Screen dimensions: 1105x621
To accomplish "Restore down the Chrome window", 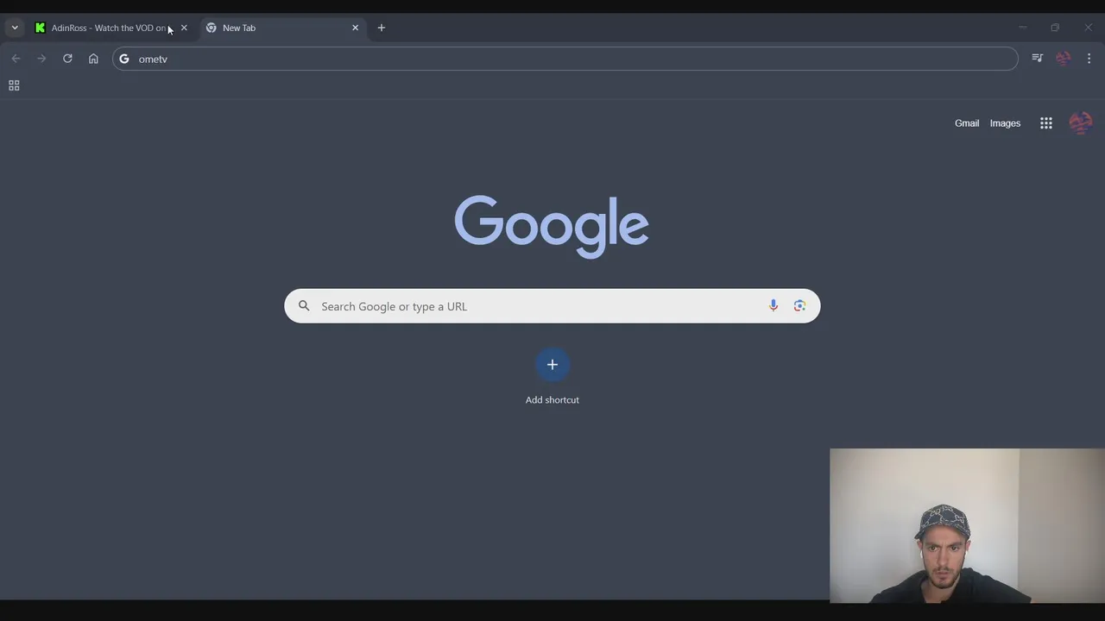I will tap(1055, 28).
